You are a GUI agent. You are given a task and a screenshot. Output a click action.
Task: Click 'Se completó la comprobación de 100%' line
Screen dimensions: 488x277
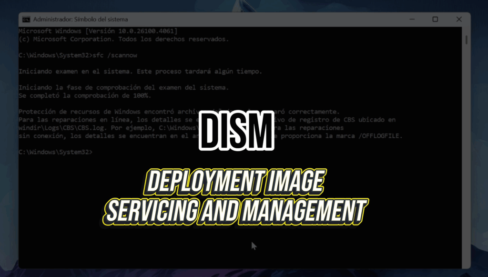tap(85, 95)
